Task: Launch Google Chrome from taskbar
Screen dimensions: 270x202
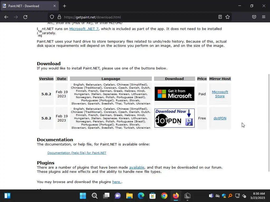Action: click(x=164, y=196)
